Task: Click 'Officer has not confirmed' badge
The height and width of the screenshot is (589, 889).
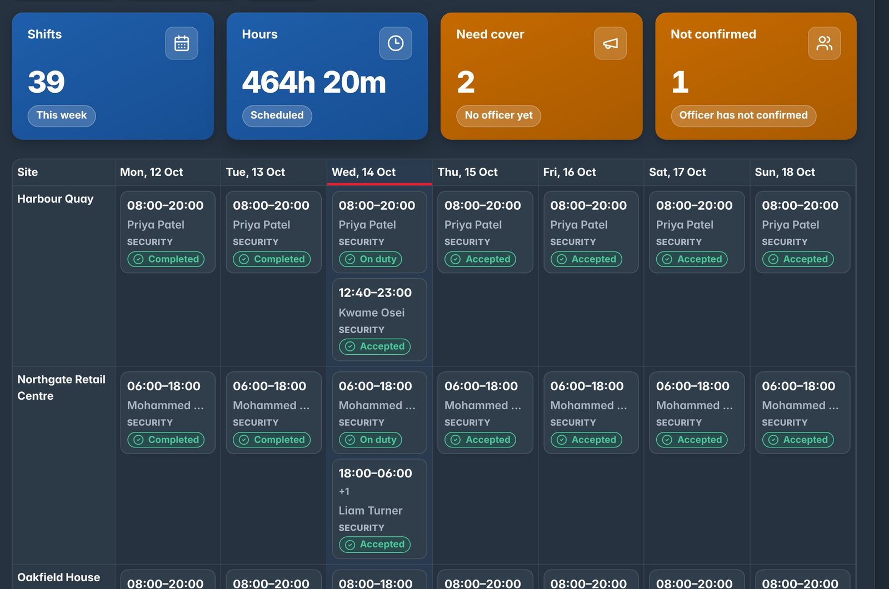Action: [x=743, y=115]
